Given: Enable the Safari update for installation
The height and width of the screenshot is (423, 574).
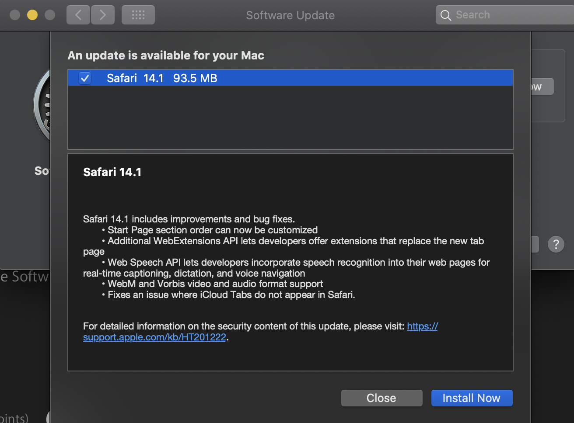Looking at the screenshot, I should (84, 78).
